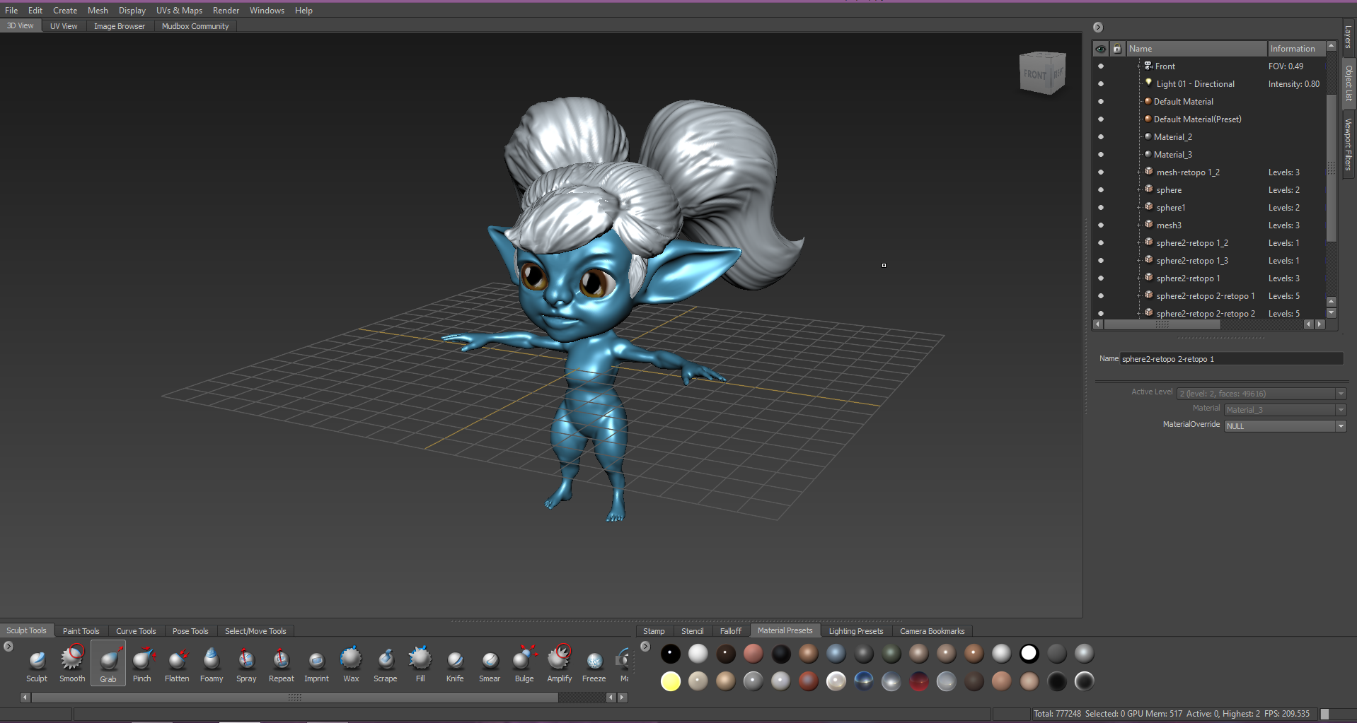Open the MaterialOverride NULL dropdown

1285,426
